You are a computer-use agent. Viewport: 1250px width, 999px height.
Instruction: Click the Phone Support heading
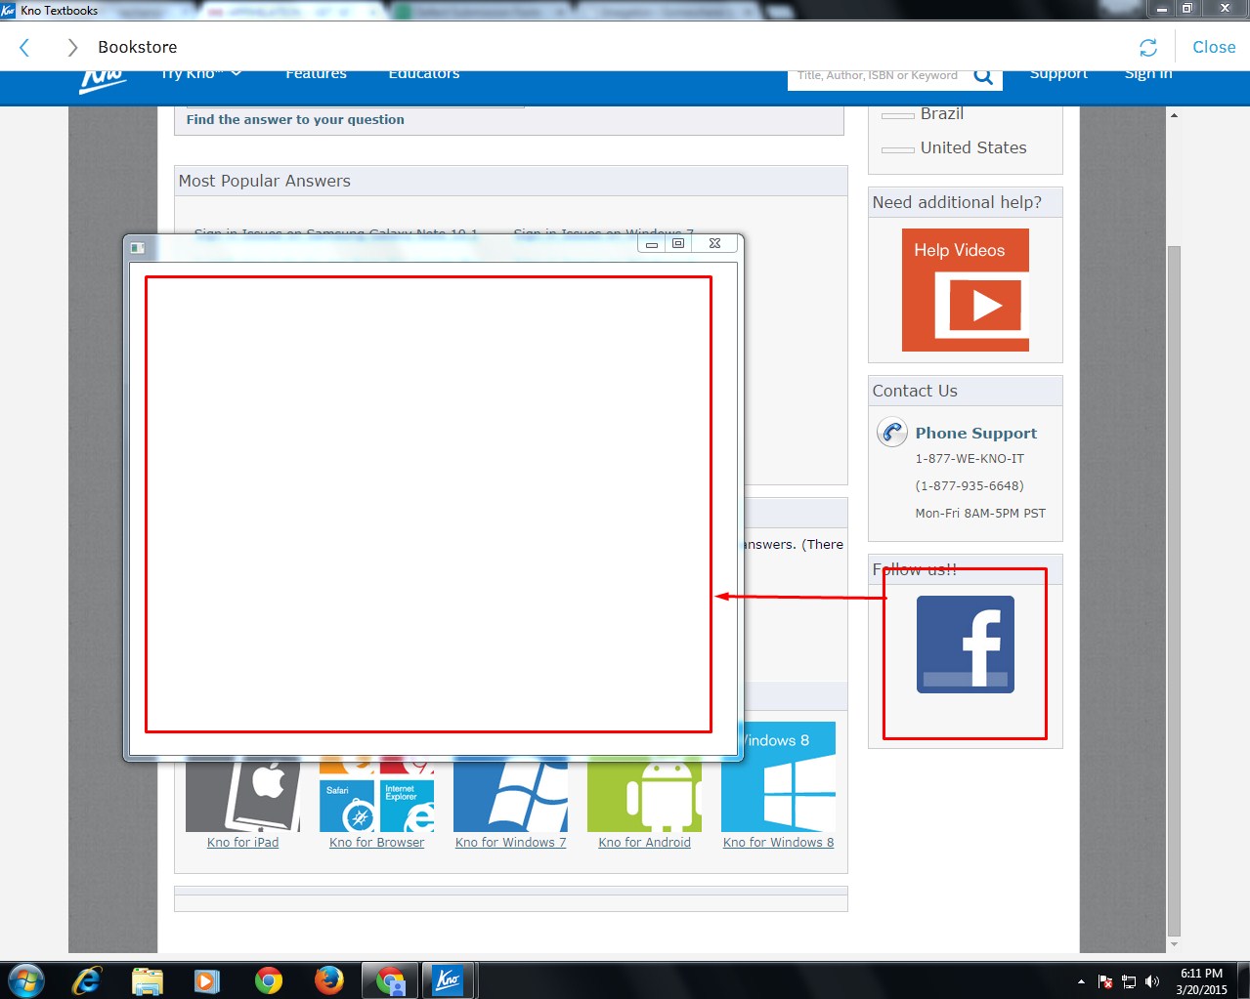point(975,433)
